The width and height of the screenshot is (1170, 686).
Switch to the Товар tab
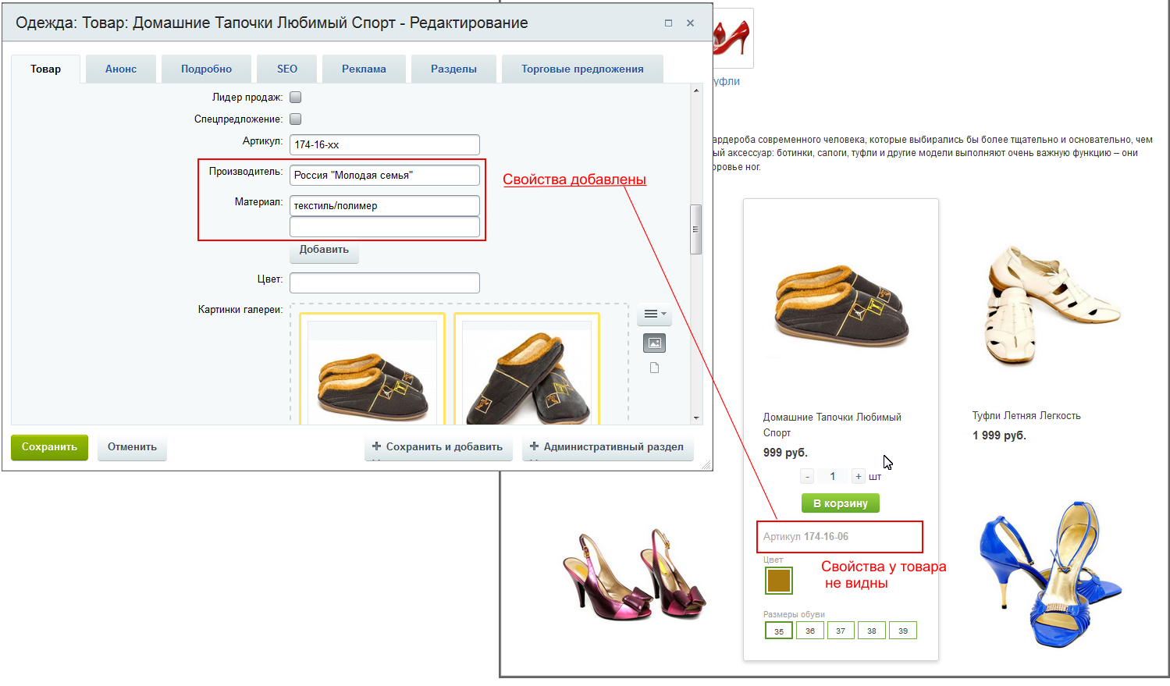[x=46, y=69]
